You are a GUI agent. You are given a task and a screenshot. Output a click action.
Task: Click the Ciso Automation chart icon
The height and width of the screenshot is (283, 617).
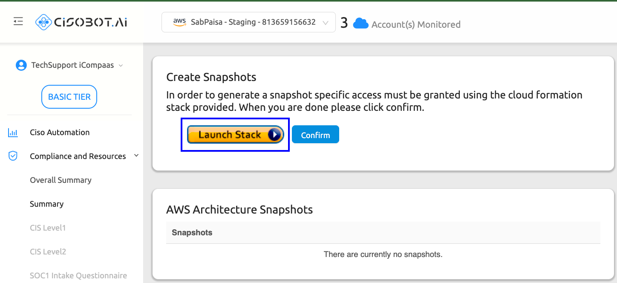[13, 133]
